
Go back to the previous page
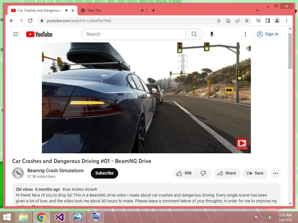coord(12,21)
